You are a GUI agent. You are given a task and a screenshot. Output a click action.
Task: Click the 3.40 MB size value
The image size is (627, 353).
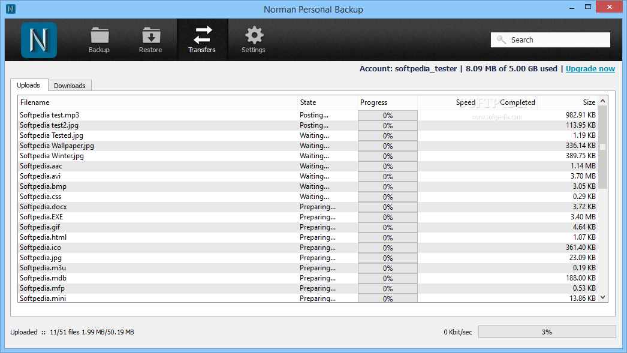click(x=583, y=217)
